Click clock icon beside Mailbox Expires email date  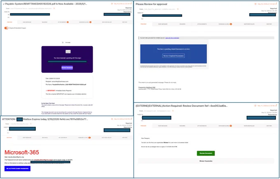pyautogui.click(x=112, y=119)
